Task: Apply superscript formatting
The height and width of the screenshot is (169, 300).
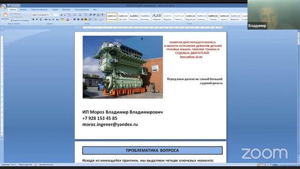Action: pos(53,20)
